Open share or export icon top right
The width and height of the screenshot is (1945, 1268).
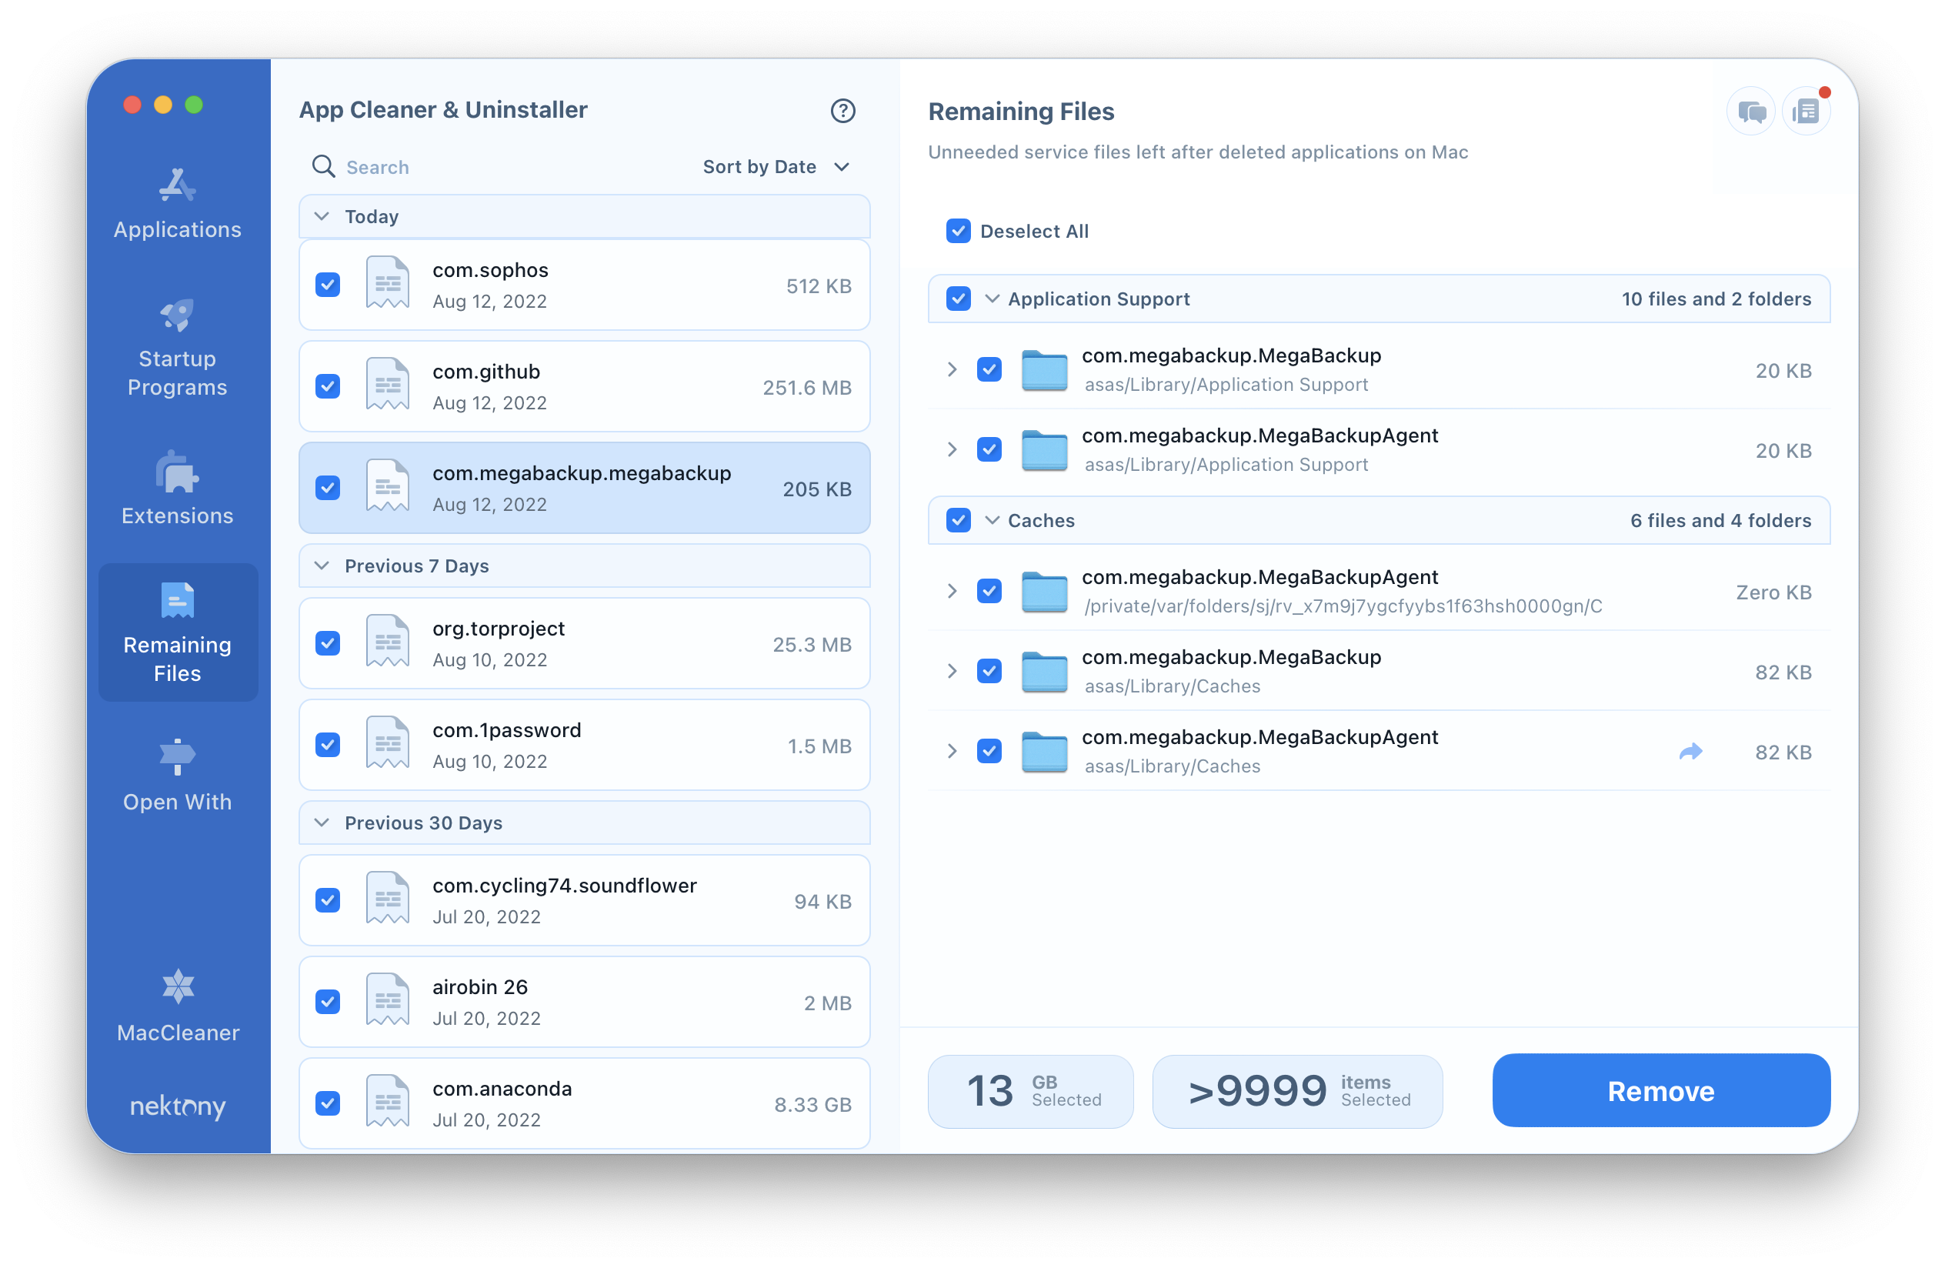click(x=1690, y=750)
